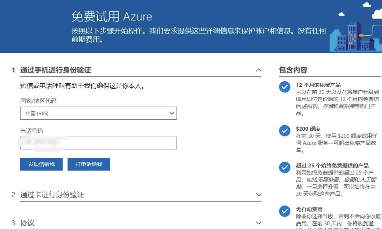The width and height of the screenshot is (382, 229).
Task: Expand 通过卡进行身份验证 with its chevron
Action: (258, 195)
